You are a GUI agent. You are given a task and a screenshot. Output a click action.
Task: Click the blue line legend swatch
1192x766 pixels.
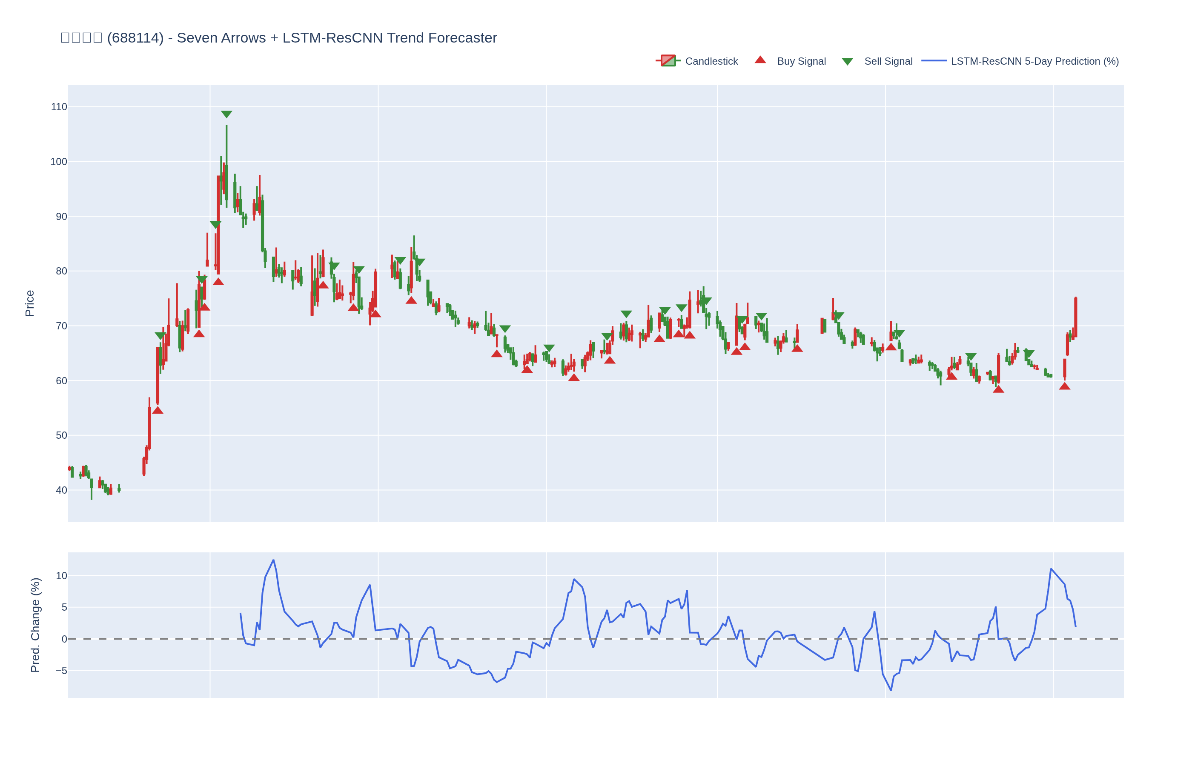[x=934, y=61]
